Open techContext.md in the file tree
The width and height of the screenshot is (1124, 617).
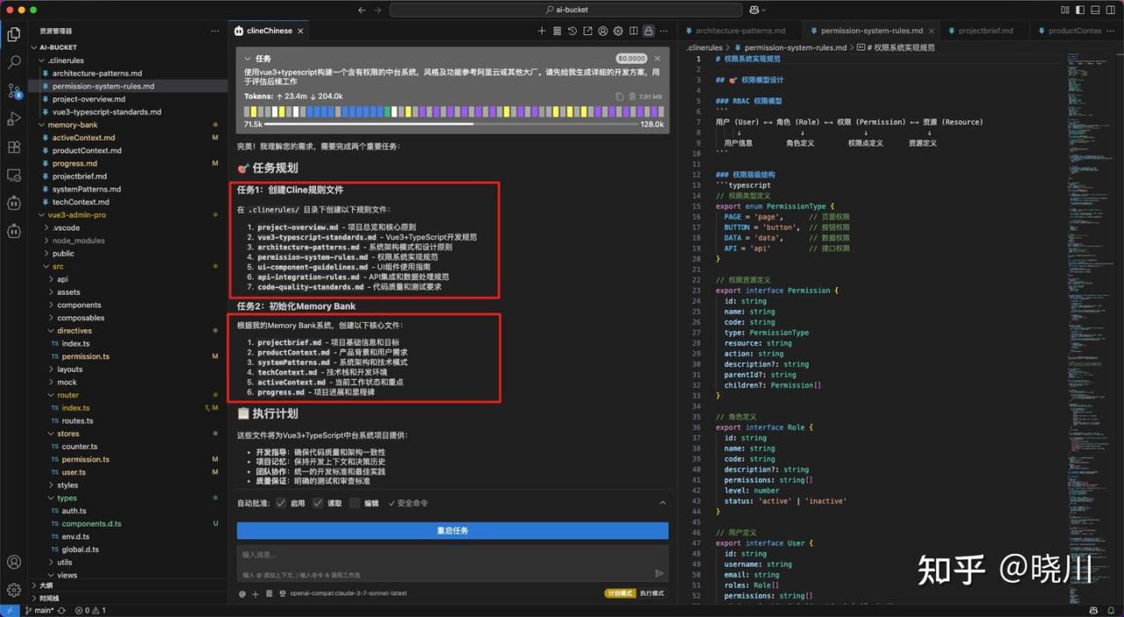[81, 202]
